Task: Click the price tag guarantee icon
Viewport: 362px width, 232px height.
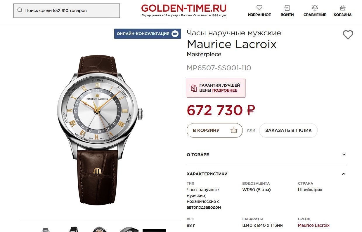Action: pos(194,88)
